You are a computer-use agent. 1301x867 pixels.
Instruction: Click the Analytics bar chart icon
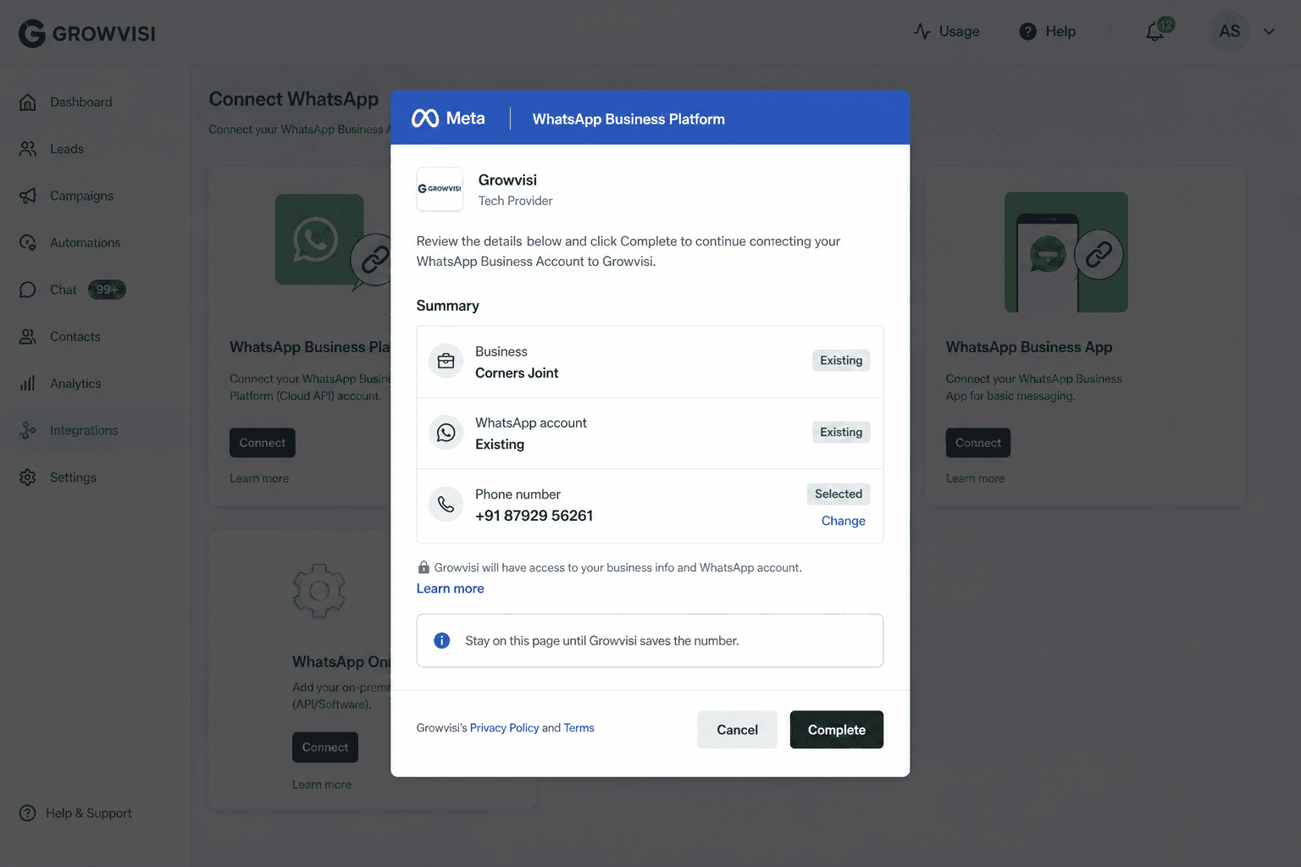tap(28, 384)
